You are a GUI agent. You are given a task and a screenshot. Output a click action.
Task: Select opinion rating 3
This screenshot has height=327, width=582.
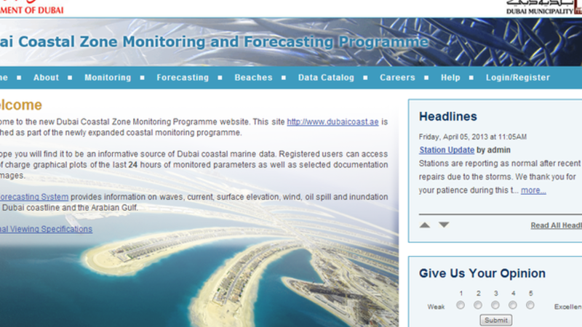click(x=495, y=305)
